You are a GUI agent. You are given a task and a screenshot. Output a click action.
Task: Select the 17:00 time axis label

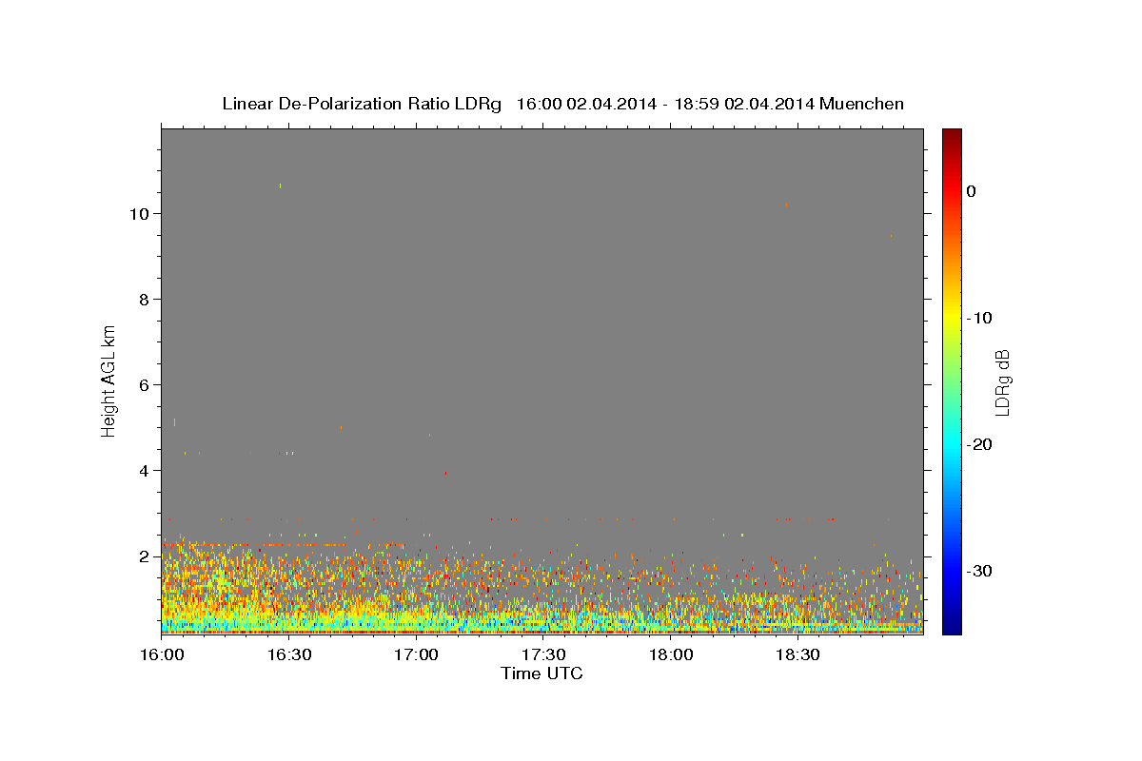pos(416,655)
